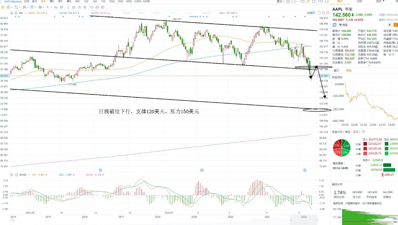
Task: Enable the faded MA120 line
Action: pos(157,13)
